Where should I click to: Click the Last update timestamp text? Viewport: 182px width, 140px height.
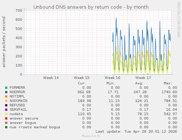click(136, 132)
